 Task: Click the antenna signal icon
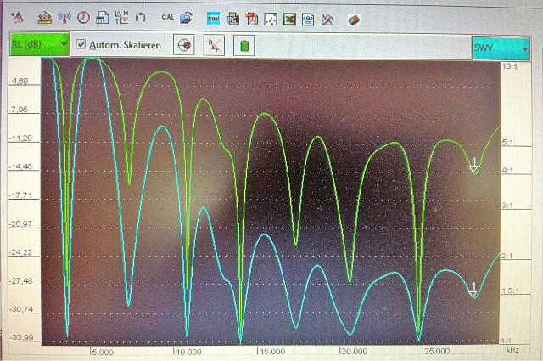click(x=64, y=17)
